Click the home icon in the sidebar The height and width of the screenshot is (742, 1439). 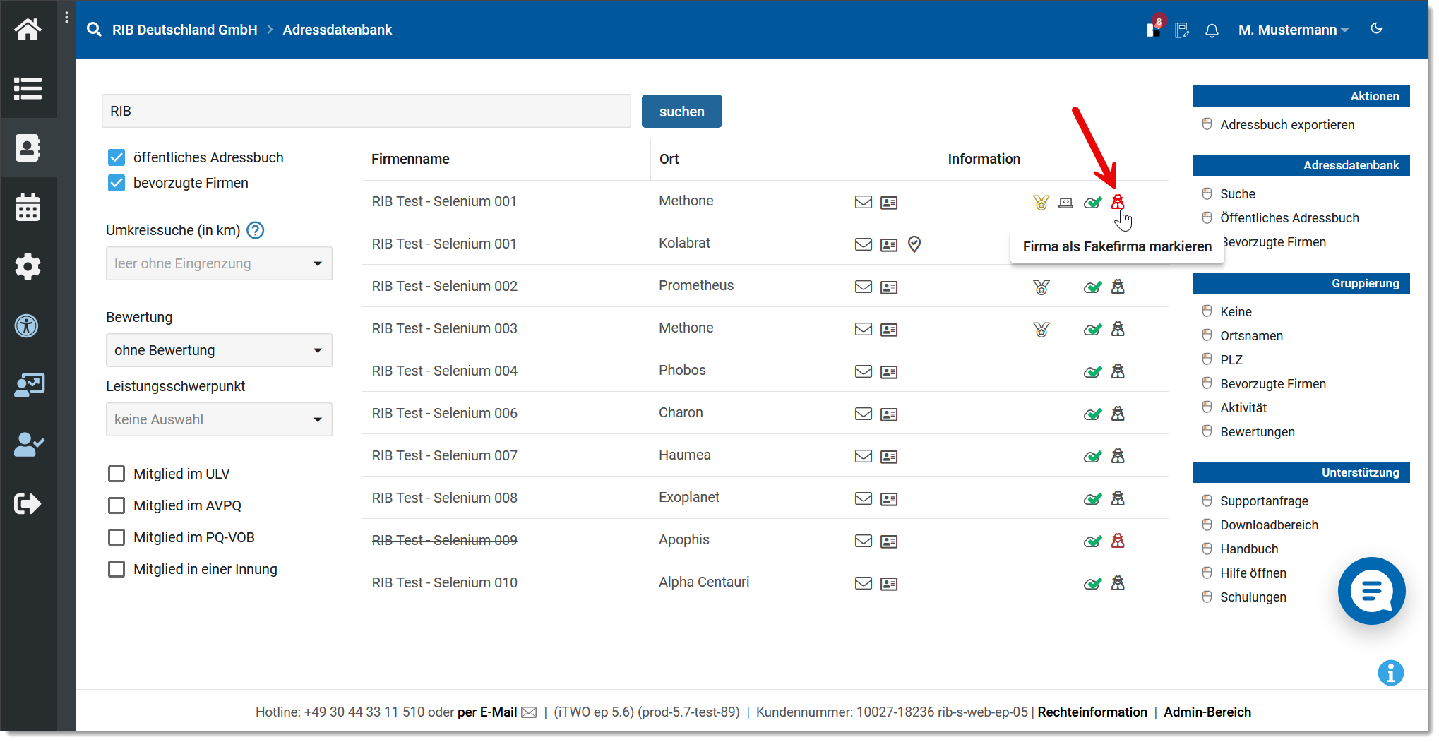(x=28, y=30)
